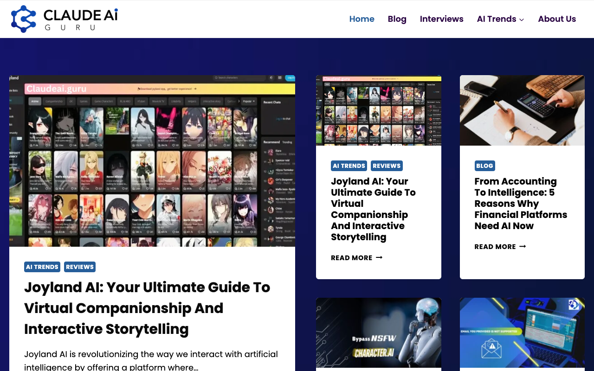Click arrow icon next to accounting READ MORE
This screenshot has height=371, width=594.
point(523,246)
